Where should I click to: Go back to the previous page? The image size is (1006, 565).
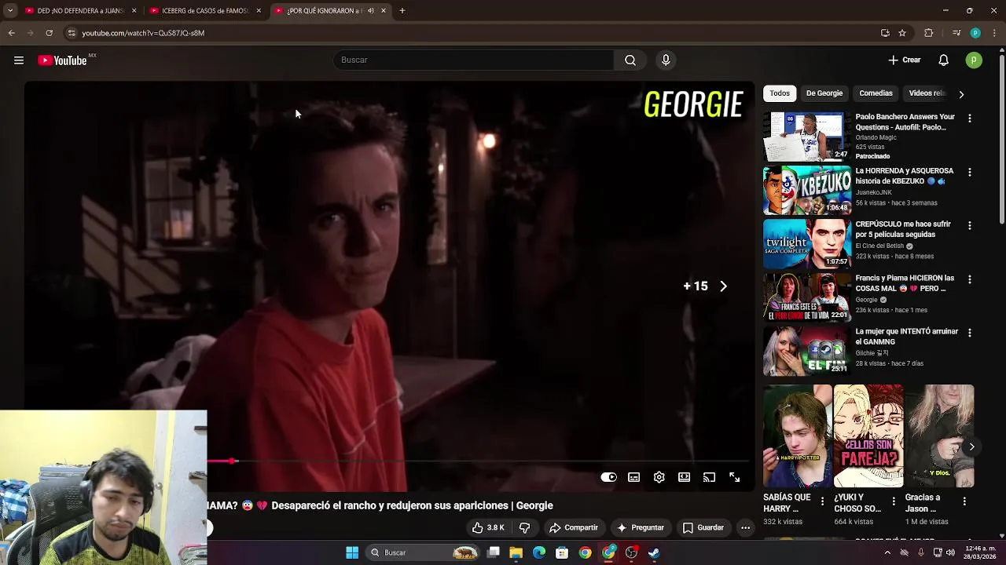click(11, 33)
